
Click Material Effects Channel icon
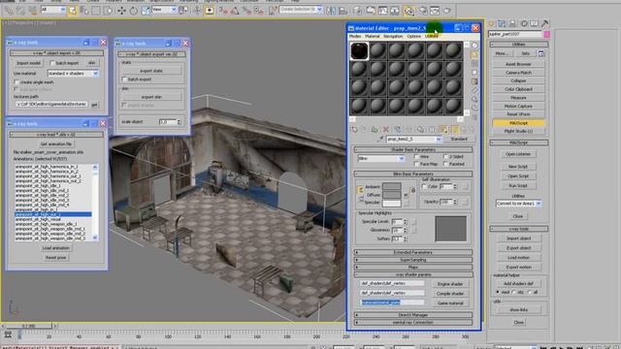pos(432,129)
